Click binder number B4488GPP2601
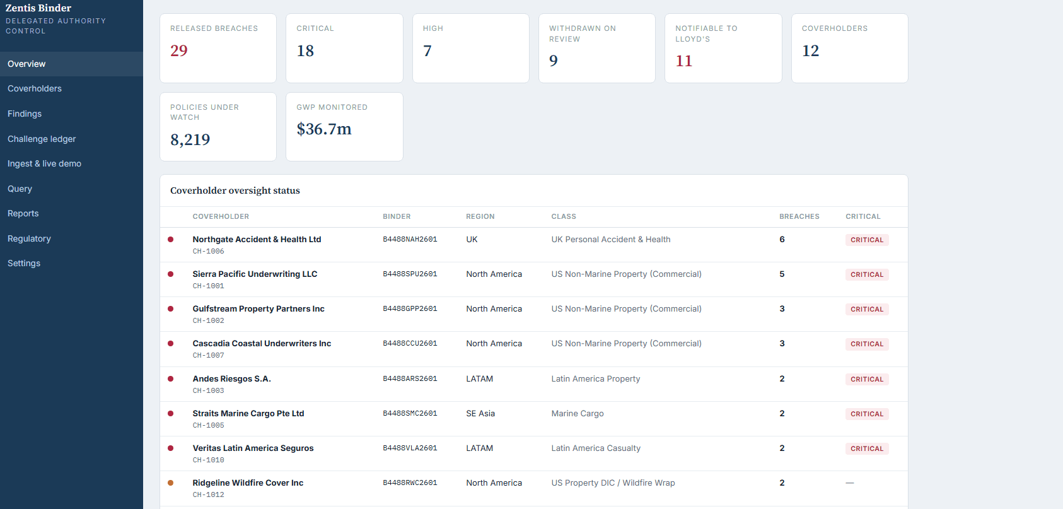Image resolution: width=1063 pixels, height=509 pixels. [x=410, y=309]
